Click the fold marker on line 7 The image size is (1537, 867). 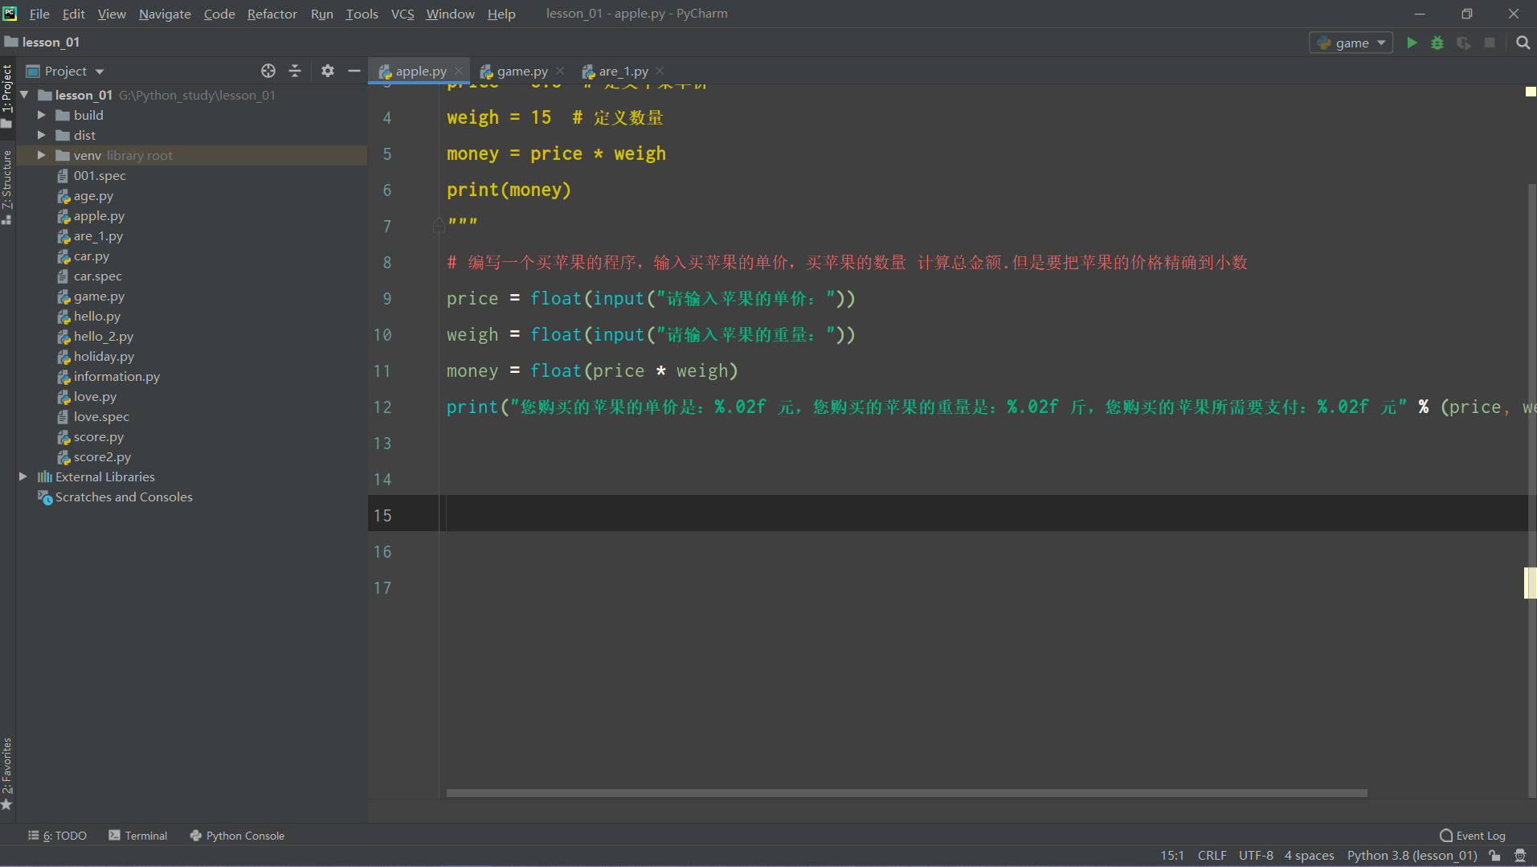(x=439, y=226)
